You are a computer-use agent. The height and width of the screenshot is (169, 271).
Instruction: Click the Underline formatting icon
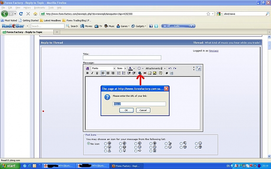97,73
